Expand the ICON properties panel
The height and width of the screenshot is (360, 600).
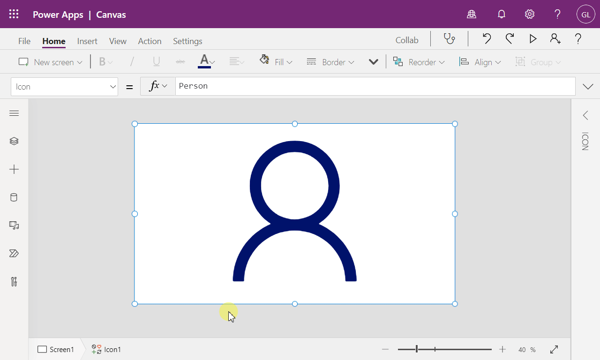585,115
